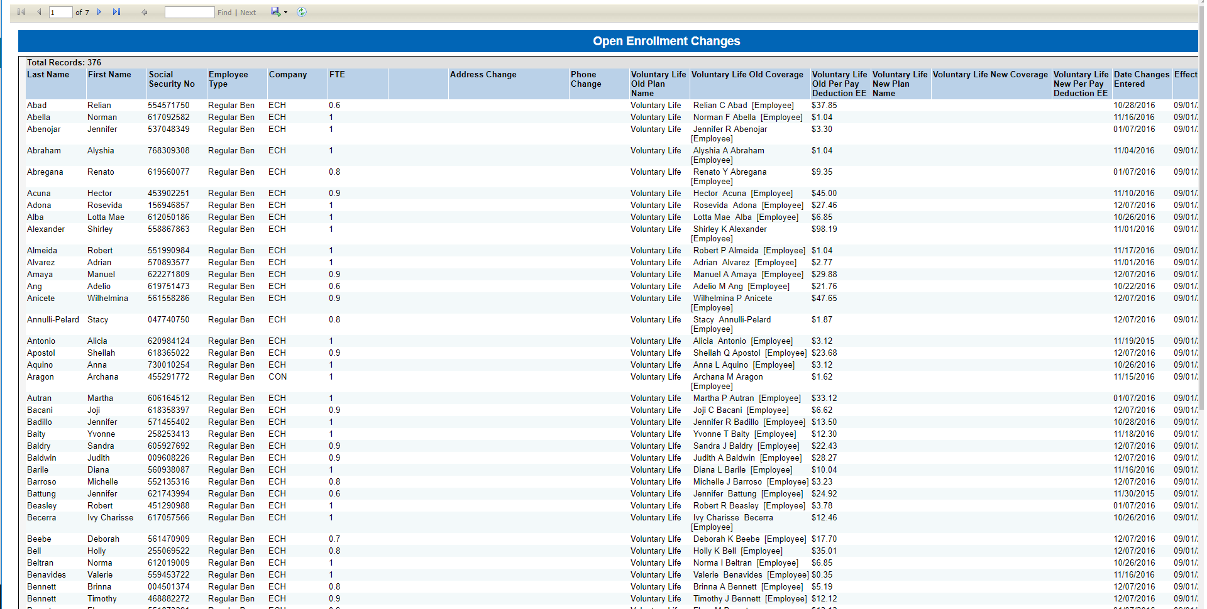Click Voluntary Life Old Plan Name header
The width and height of the screenshot is (1207, 609).
[x=658, y=84]
